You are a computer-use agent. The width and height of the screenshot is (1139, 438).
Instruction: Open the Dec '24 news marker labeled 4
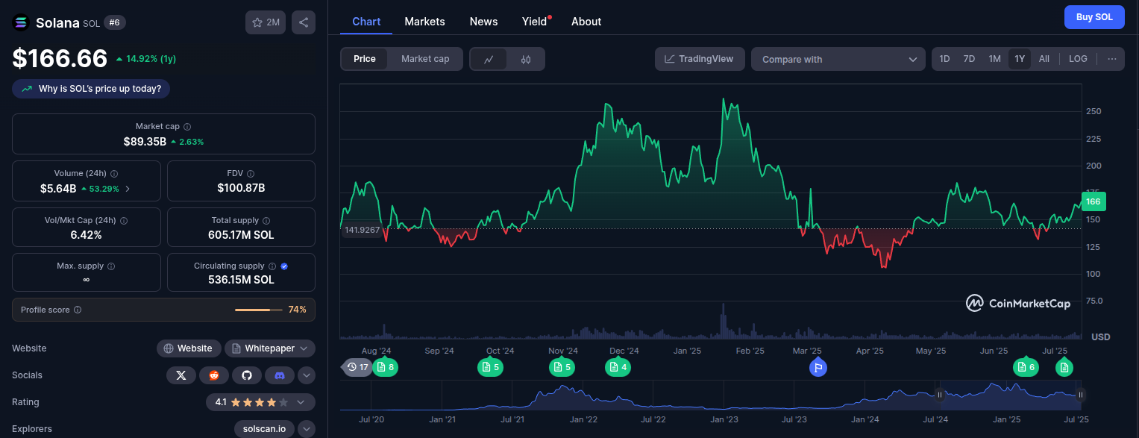[x=618, y=367]
